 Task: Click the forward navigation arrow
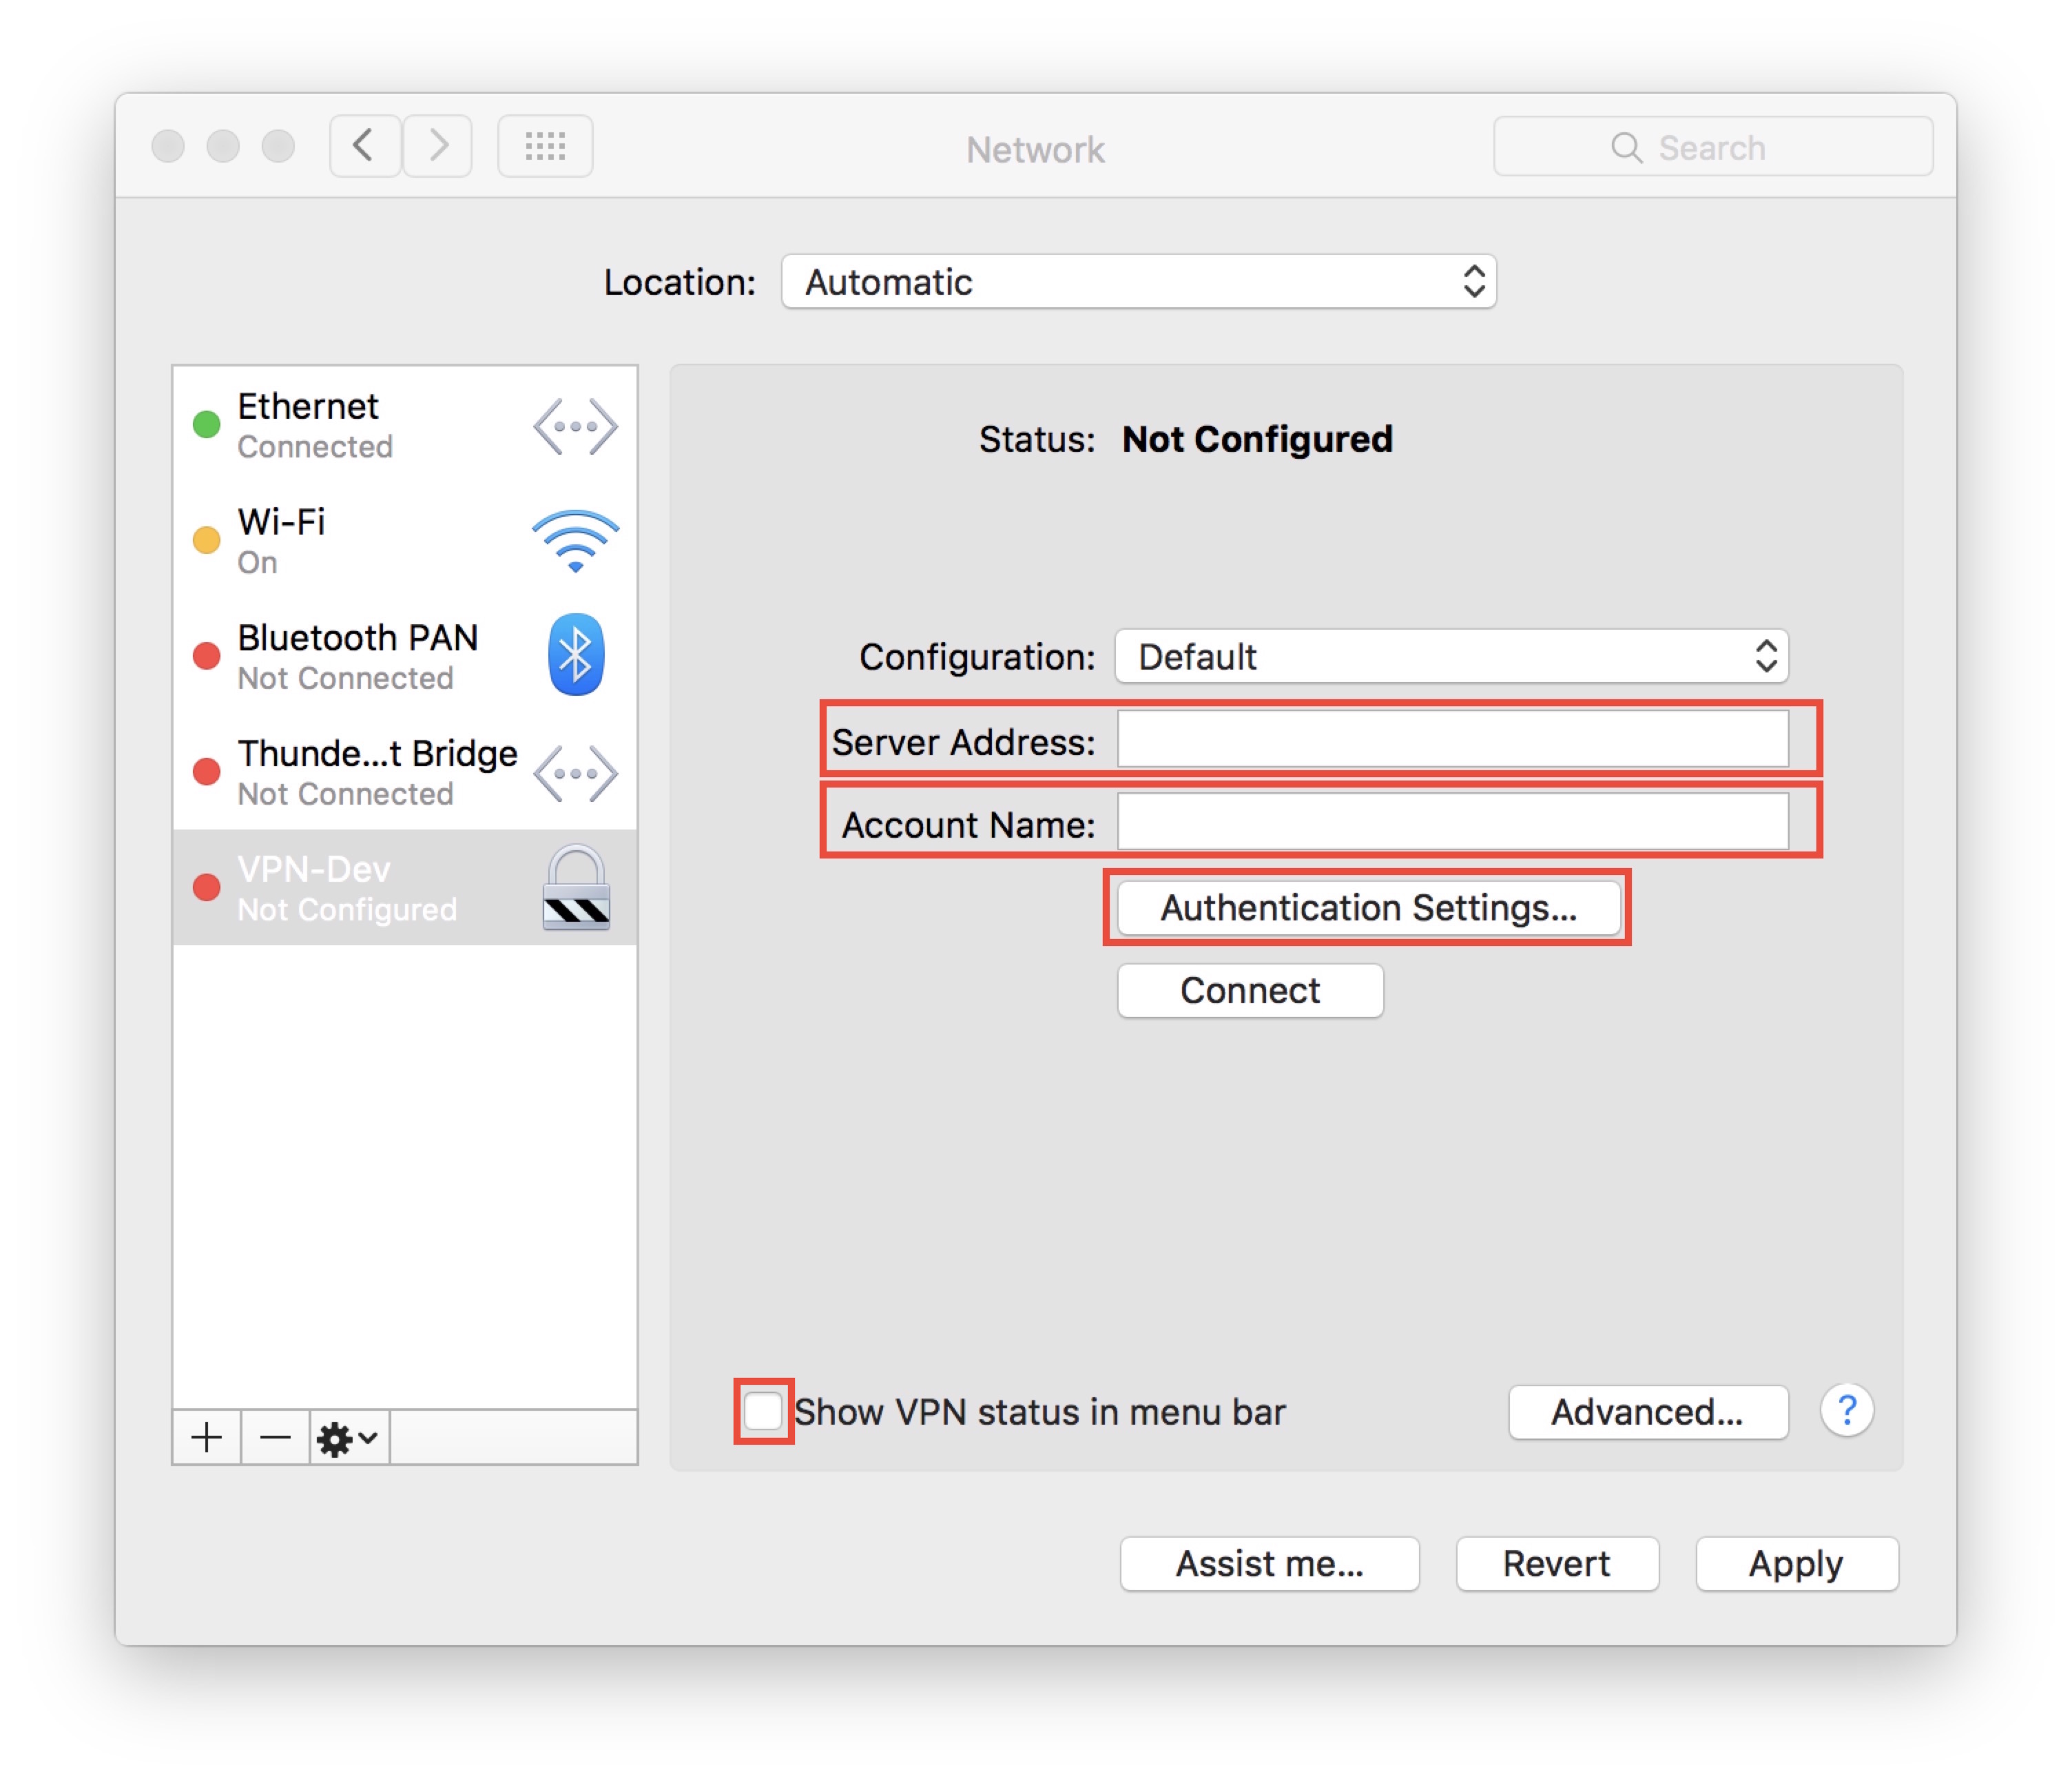(437, 146)
